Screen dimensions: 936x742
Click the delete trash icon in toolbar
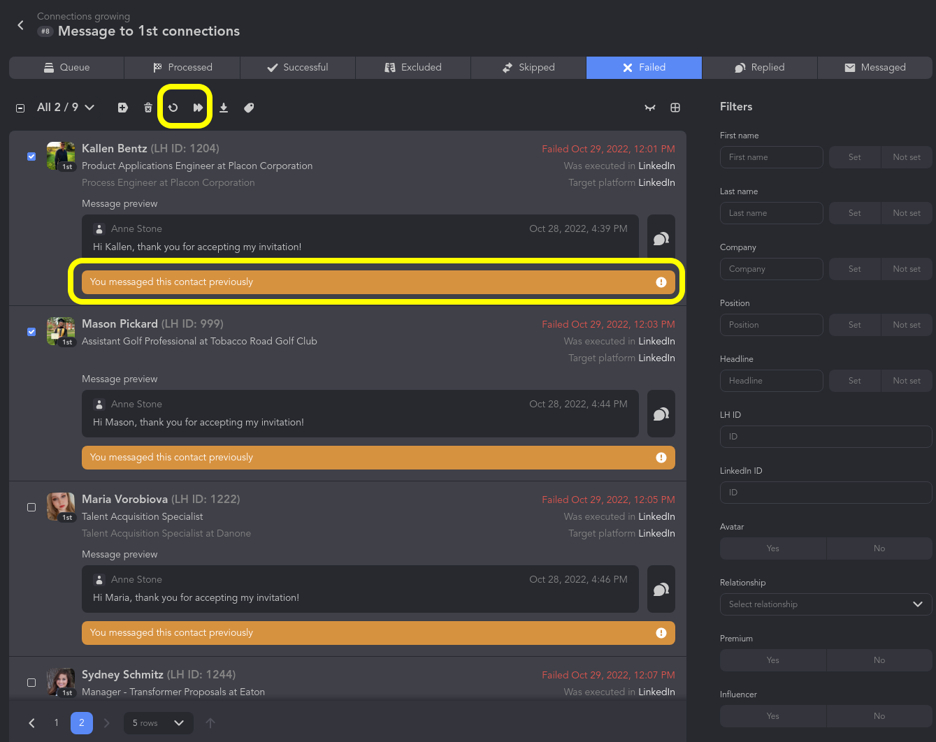point(148,108)
